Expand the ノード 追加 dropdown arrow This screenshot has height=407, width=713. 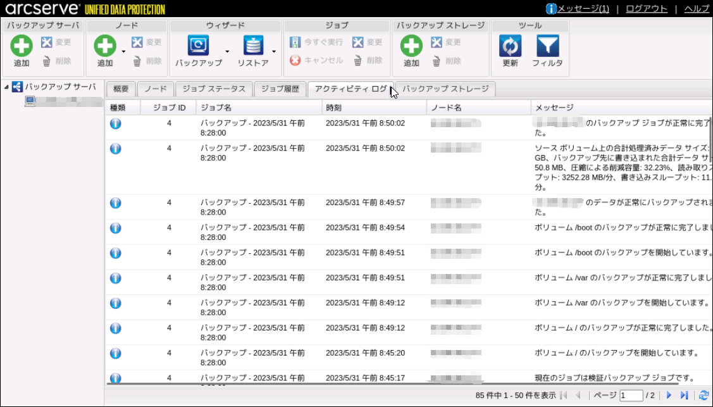click(123, 51)
